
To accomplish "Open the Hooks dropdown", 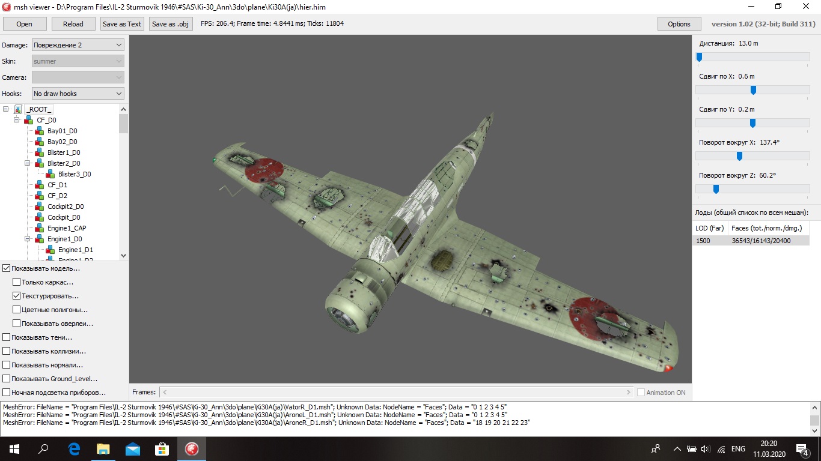I will 78,94.
